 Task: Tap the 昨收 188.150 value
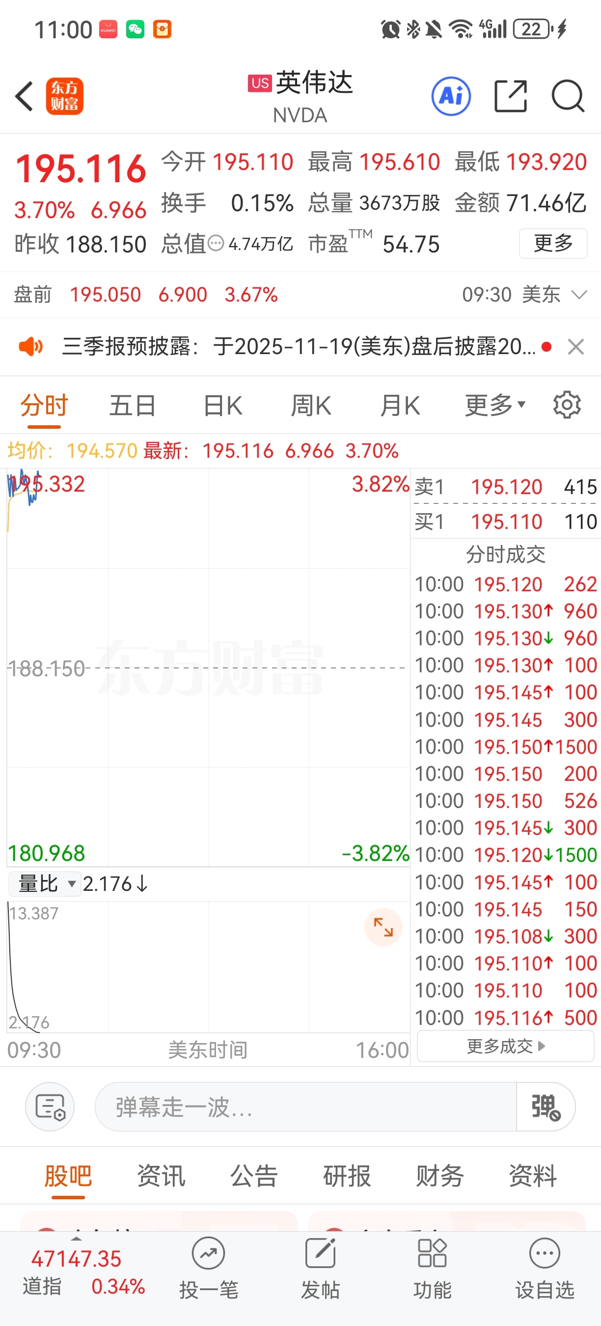[106, 244]
